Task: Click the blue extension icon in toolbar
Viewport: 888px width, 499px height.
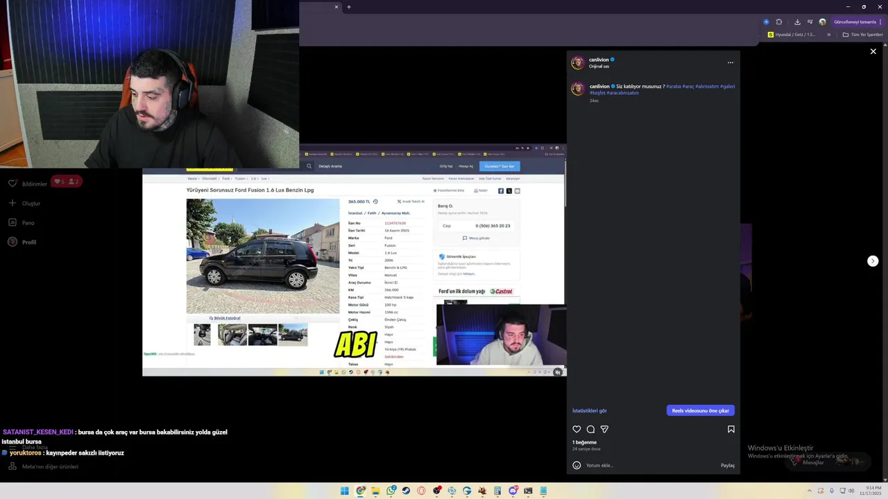Action: pyautogui.click(x=766, y=22)
